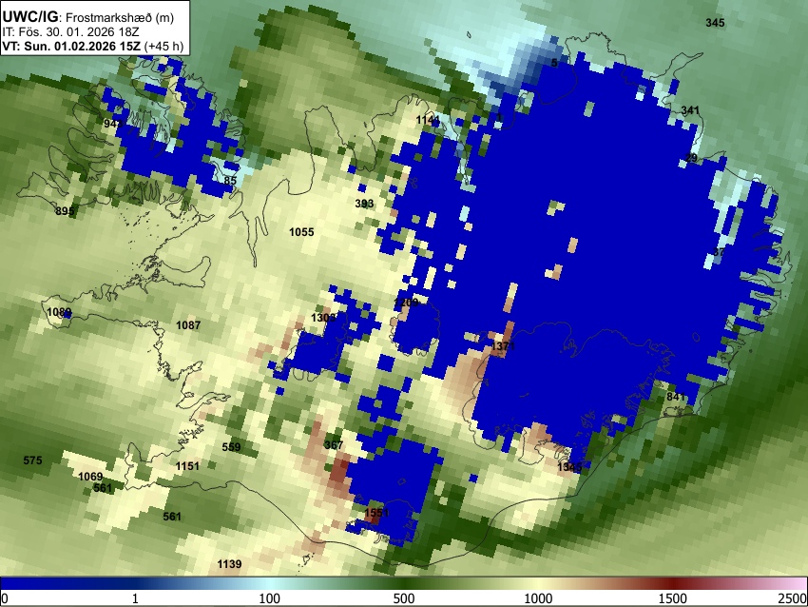Select the map value 341
This screenshot has height=607, width=808.
click(x=690, y=110)
